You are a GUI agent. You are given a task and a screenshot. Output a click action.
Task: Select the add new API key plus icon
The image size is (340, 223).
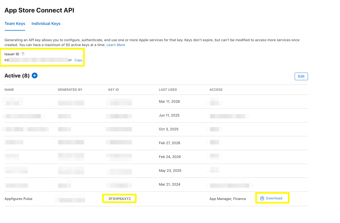(34, 75)
